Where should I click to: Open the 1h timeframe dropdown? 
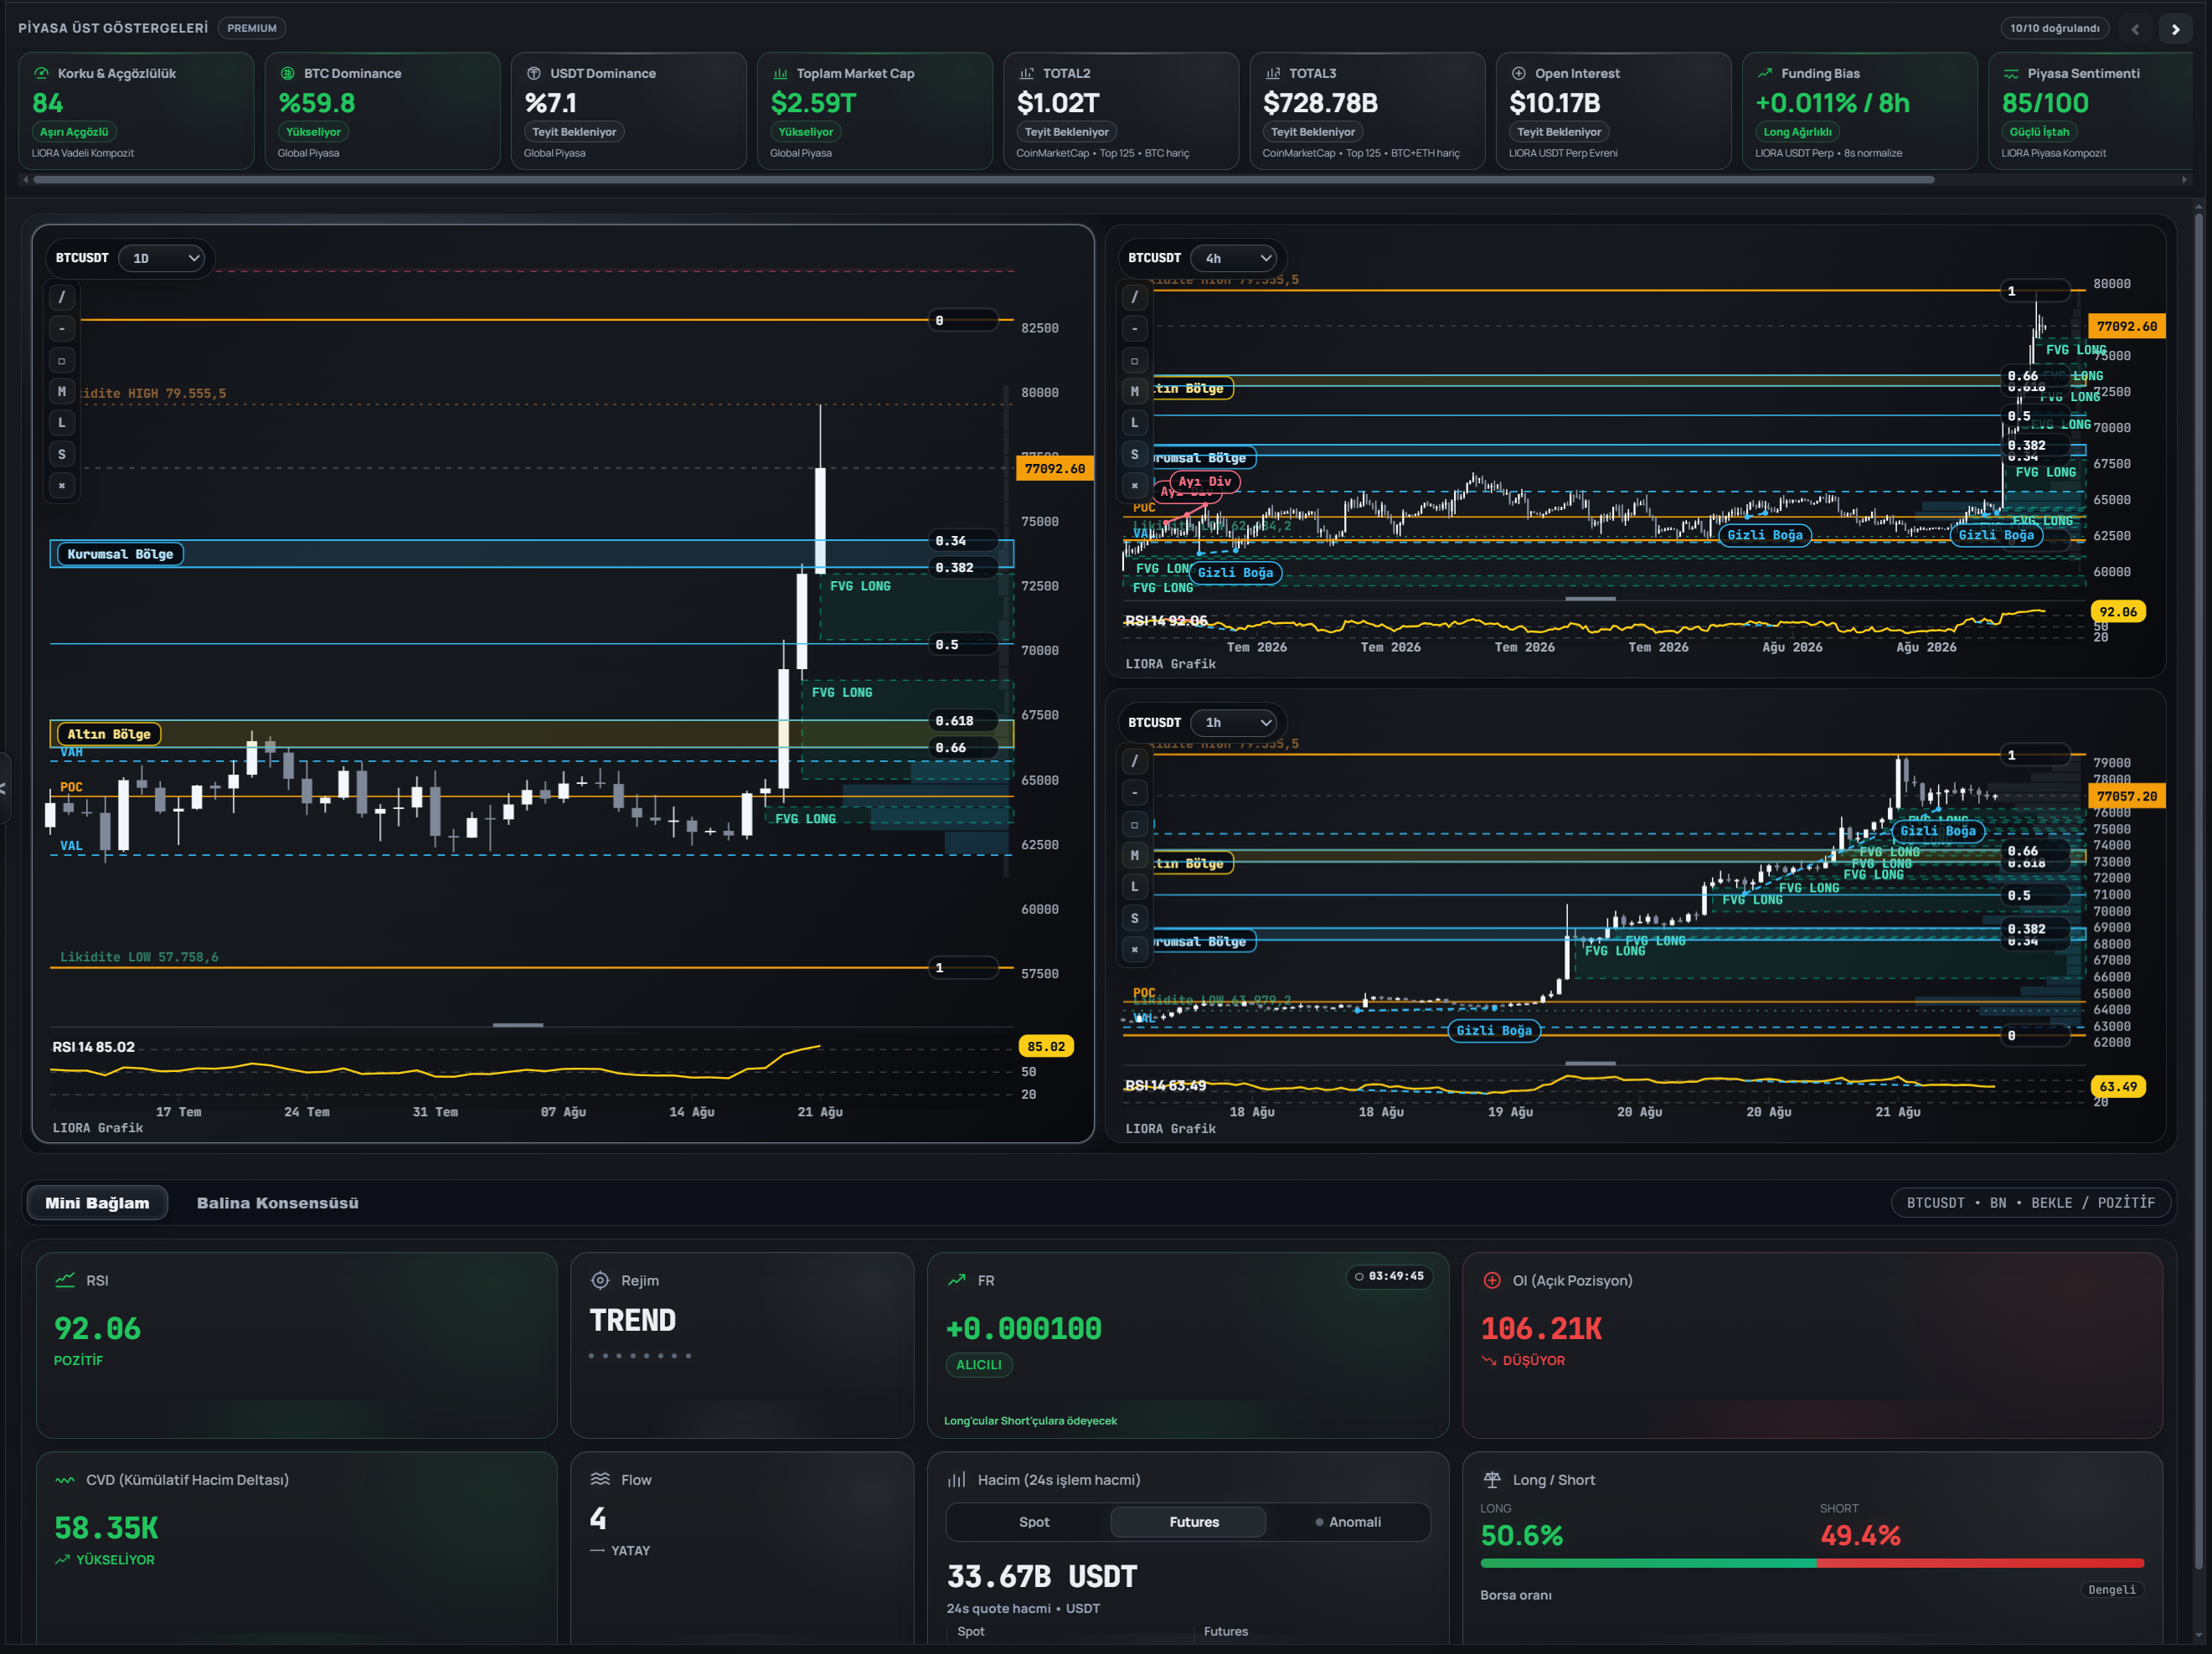click(1235, 722)
